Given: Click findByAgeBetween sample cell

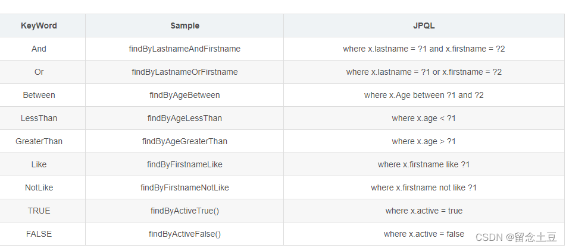Looking at the screenshot, I should (x=185, y=95).
